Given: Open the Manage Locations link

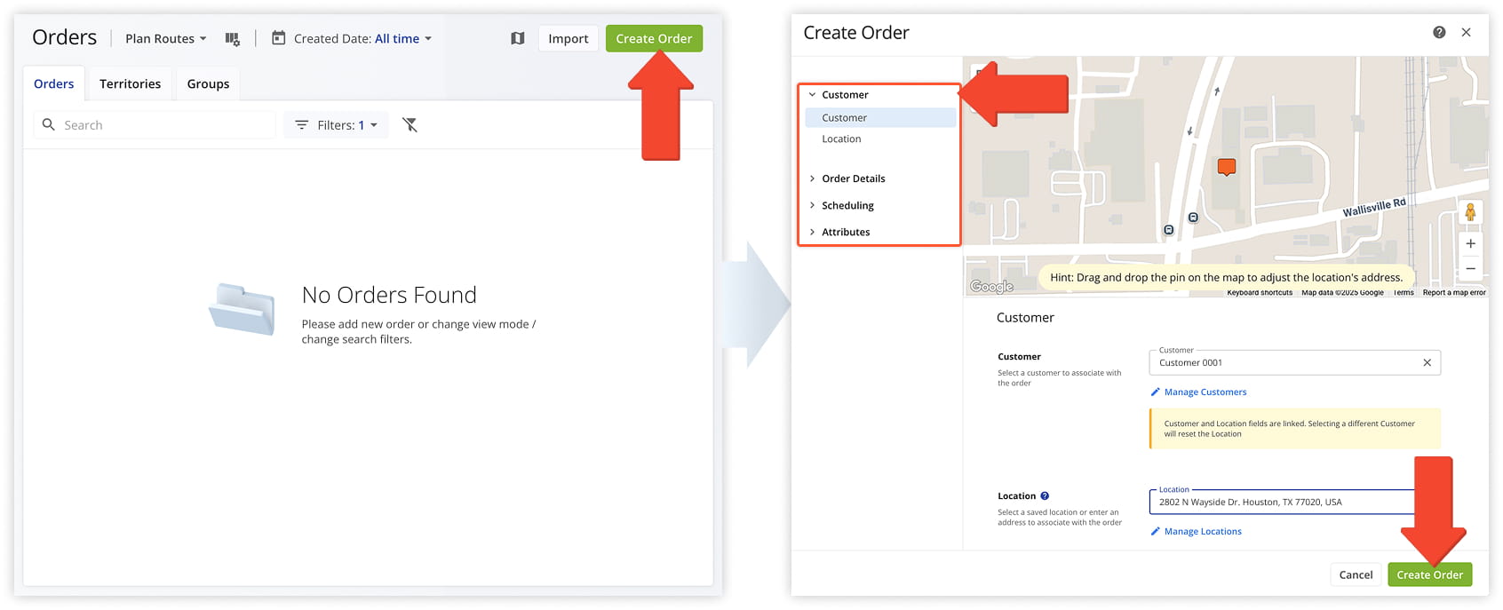Looking at the screenshot, I should (x=1203, y=532).
